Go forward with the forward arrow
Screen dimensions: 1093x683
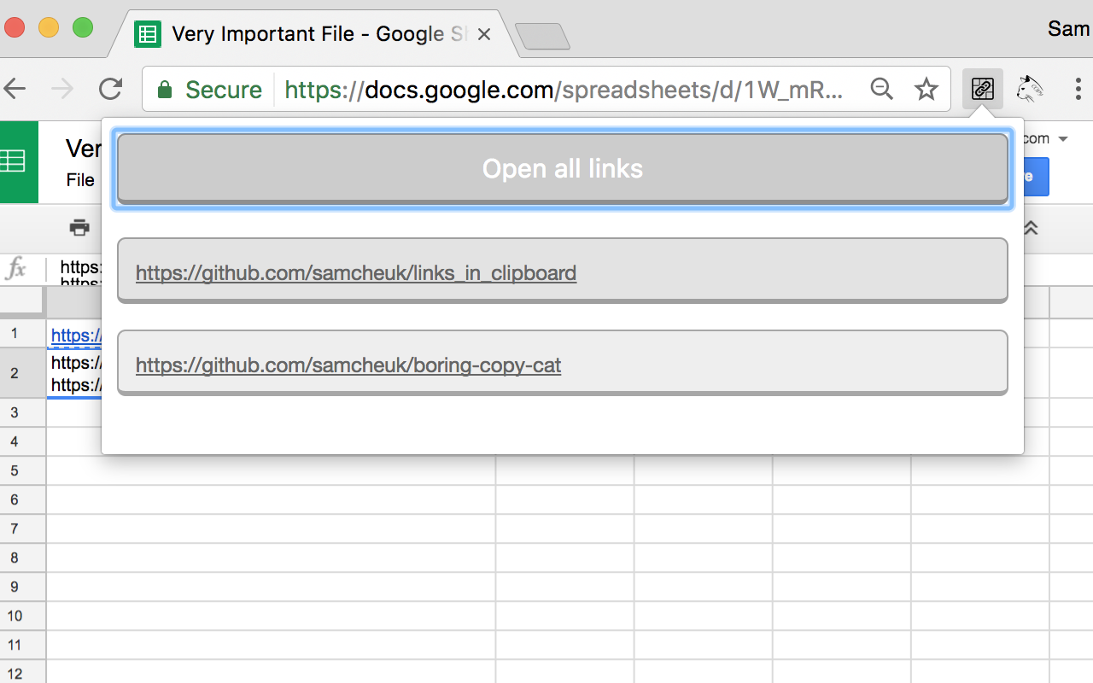[62, 89]
